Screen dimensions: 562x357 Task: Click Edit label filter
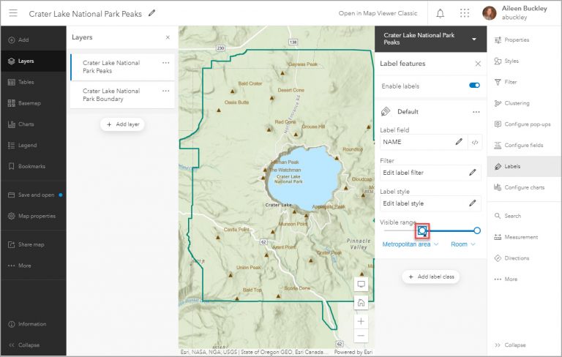430,173
